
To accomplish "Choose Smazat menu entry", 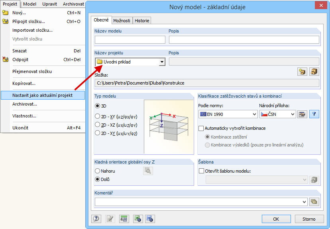I will (43, 51).
